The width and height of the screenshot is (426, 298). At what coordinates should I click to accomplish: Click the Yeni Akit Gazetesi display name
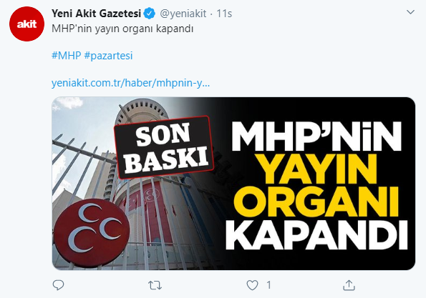pos(96,14)
